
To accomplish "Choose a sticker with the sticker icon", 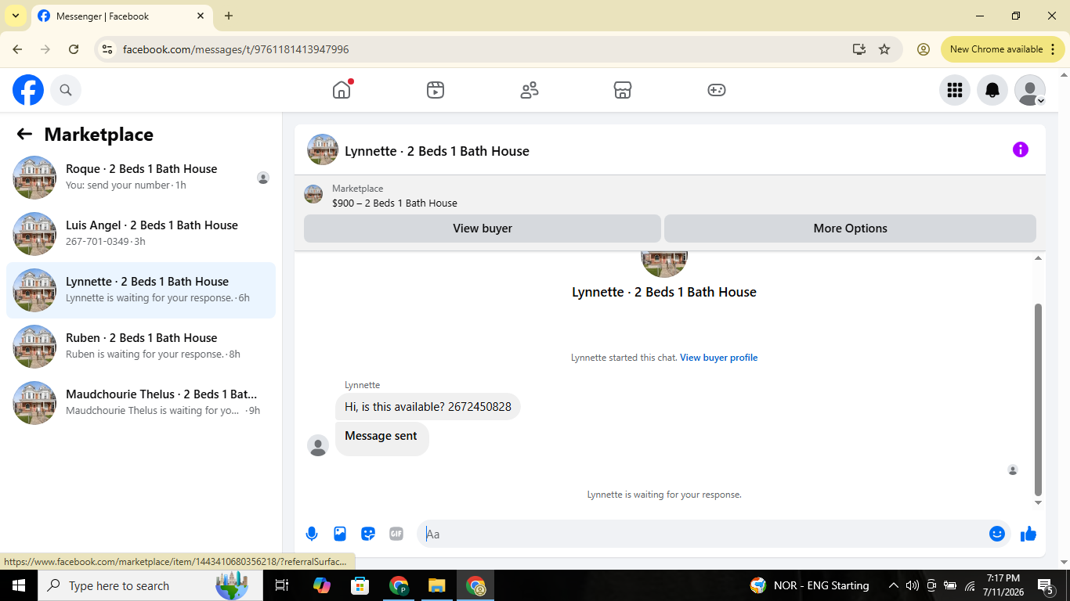I will click(x=368, y=534).
